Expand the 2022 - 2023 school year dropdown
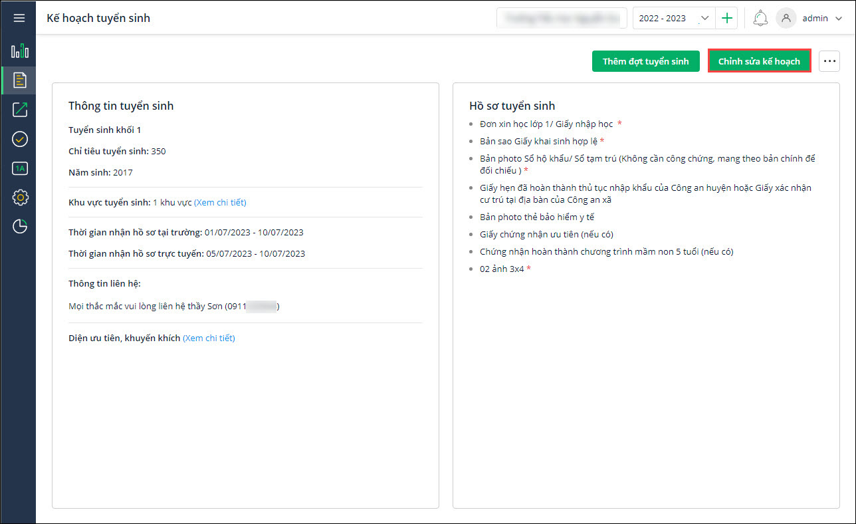This screenshot has width=856, height=524. 674,19
